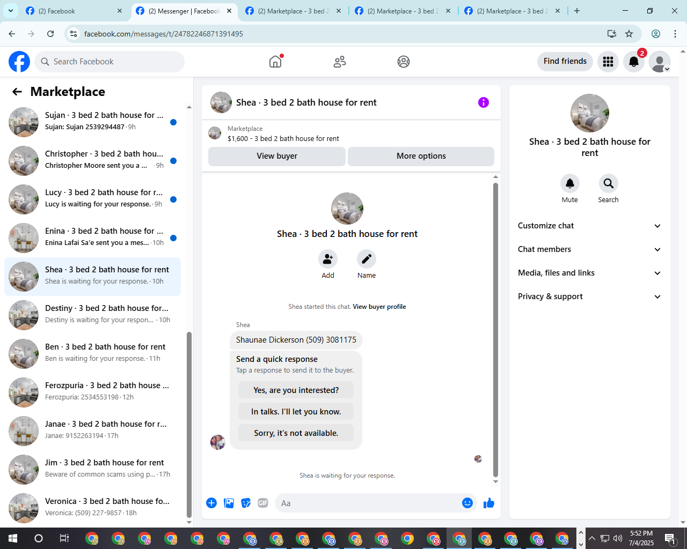Go back from Marketplace chats using arrow

(17, 92)
